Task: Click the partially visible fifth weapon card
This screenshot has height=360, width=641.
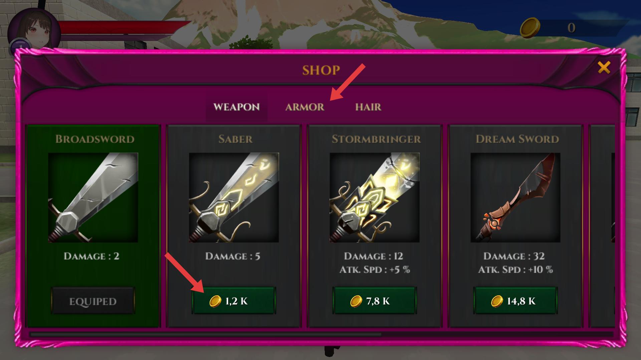Action: (602, 226)
